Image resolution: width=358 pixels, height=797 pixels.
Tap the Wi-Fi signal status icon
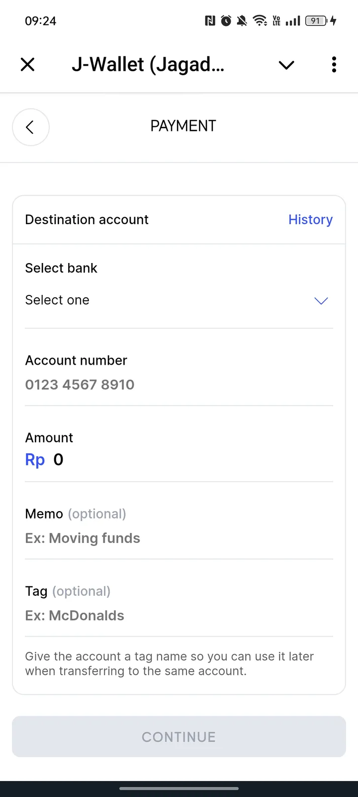260,21
